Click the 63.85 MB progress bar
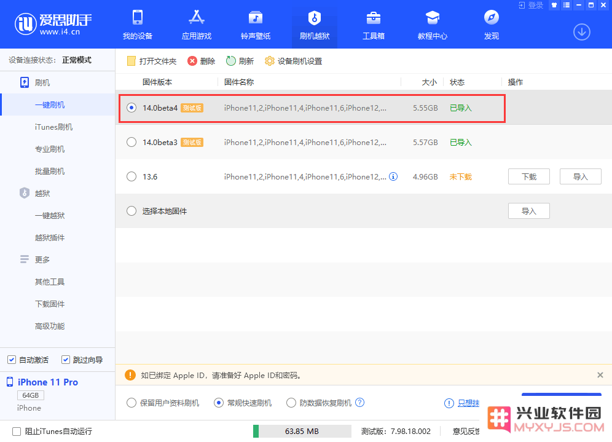Screen dimensions: 612x442 pos(302,431)
